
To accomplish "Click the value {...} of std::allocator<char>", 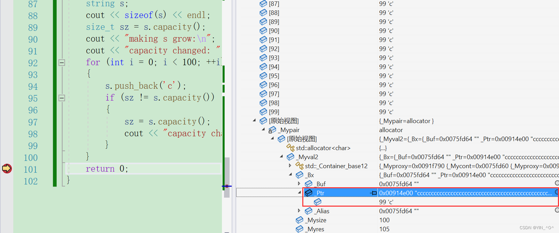I will [383, 148].
